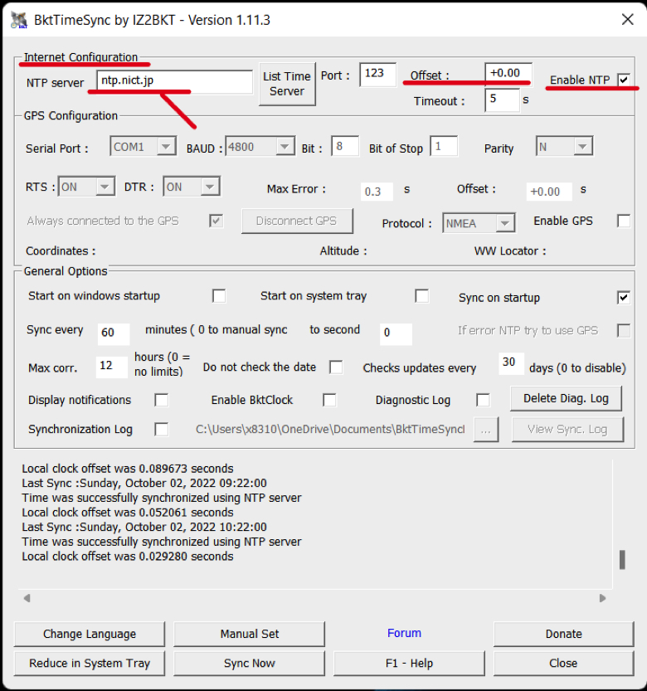Click the Checks updates every days field
Screen dimensions: 647x691
(x=511, y=363)
